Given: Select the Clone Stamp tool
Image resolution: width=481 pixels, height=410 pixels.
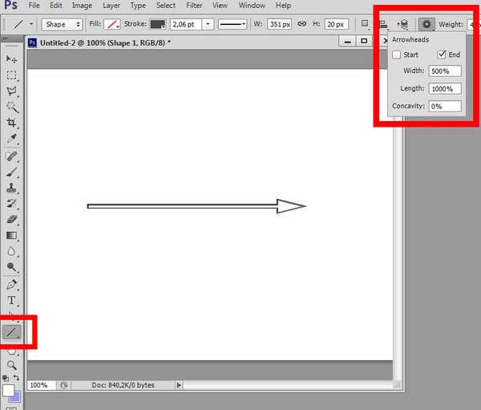Looking at the screenshot, I should [x=12, y=188].
